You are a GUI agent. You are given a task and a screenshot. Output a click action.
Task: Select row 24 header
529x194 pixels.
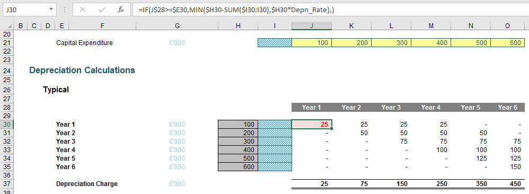7,70
